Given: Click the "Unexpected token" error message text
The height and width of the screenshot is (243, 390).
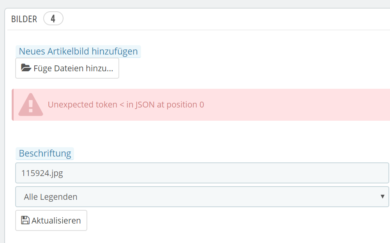Looking at the screenshot, I should (125, 105).
